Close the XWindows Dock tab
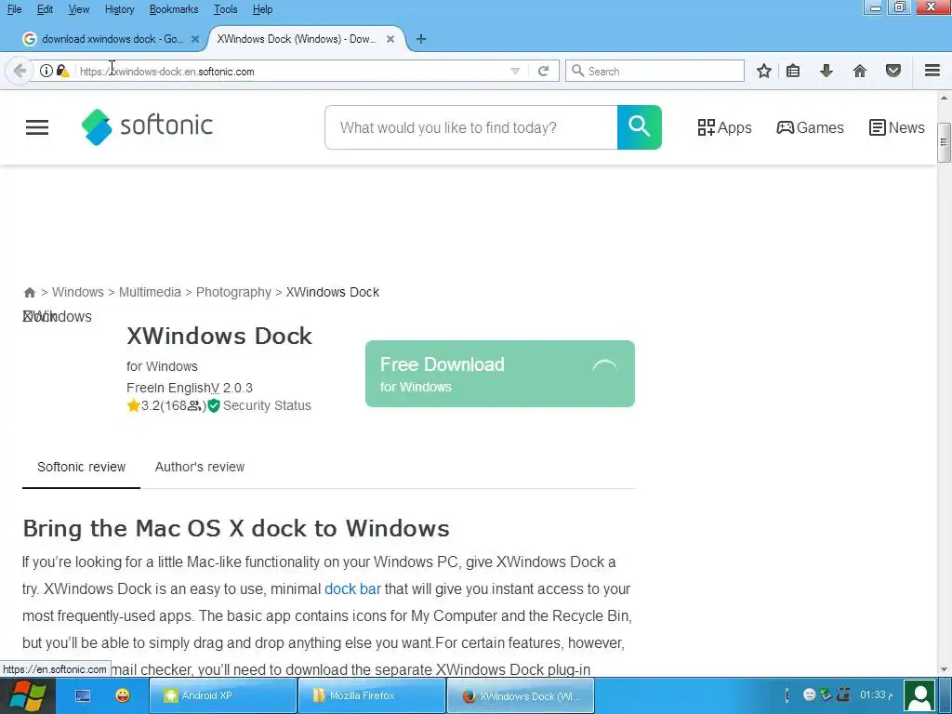Image resolution: width=952 pixels, height=714 pixels. point(390,39)
